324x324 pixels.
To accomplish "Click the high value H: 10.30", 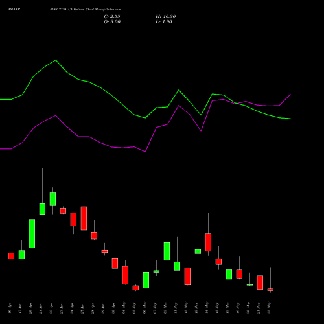I will pyautogui.click(x=165, y=17).
